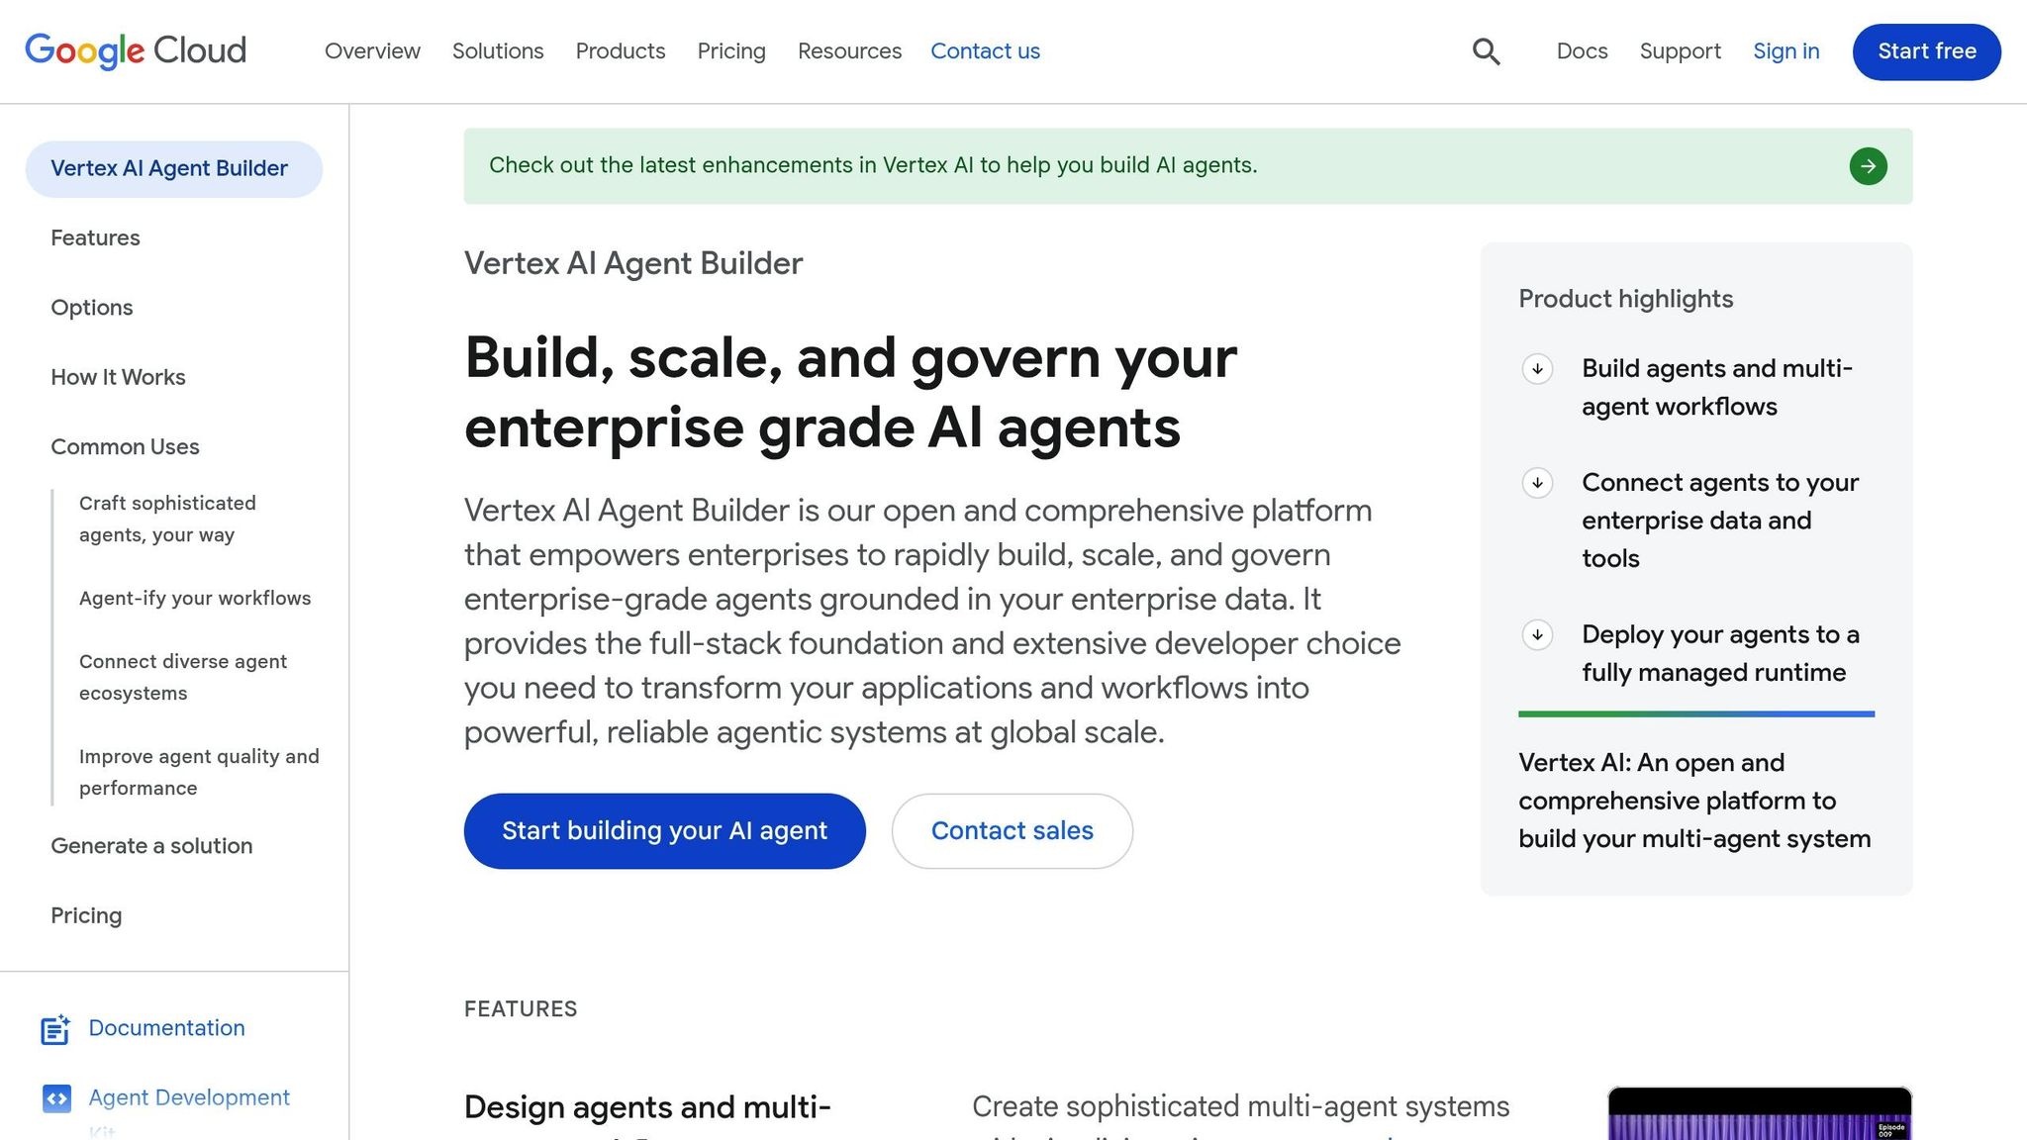This screenshot has height=1140, width=2027.
Task: Click the arrow next to Deploy your agents highlight
Action: pos(1537,635)
